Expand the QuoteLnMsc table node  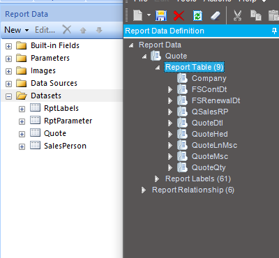pyautogui.click(x=170, y=145)
